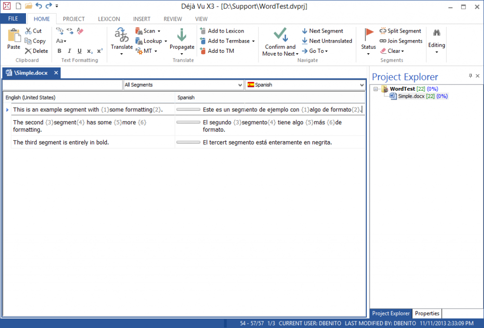Open the Translate dropdown arrow
The width and height of the screenshot is (484, 328).
(x=121, y=54)
